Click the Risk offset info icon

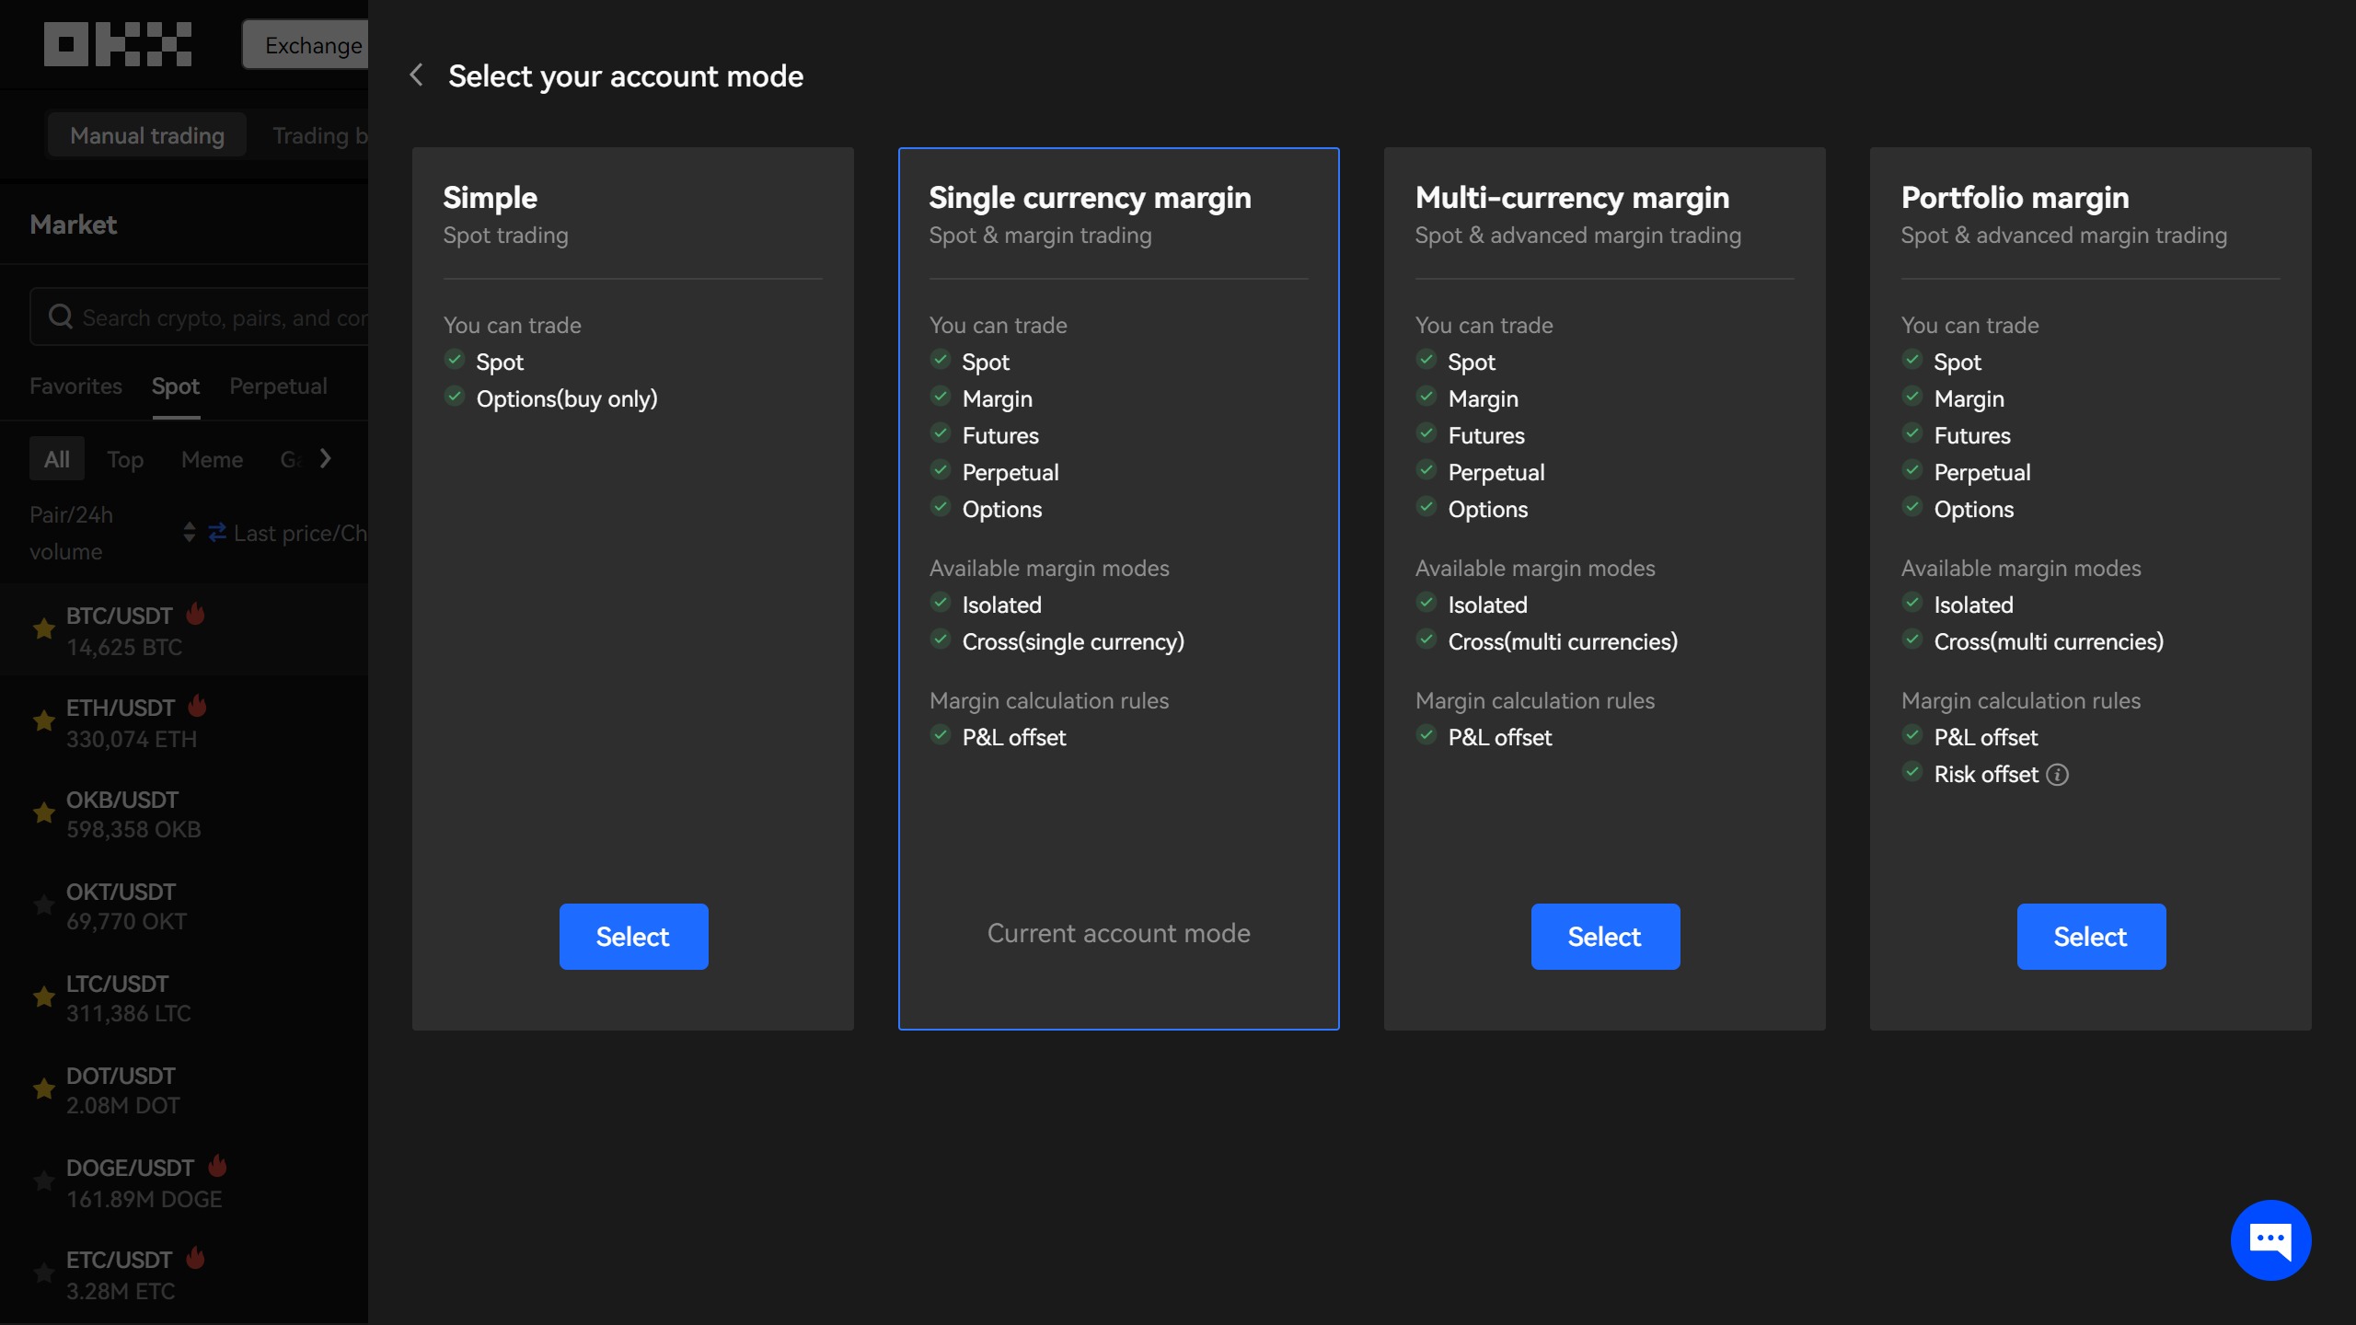[x=2058, y=775]
